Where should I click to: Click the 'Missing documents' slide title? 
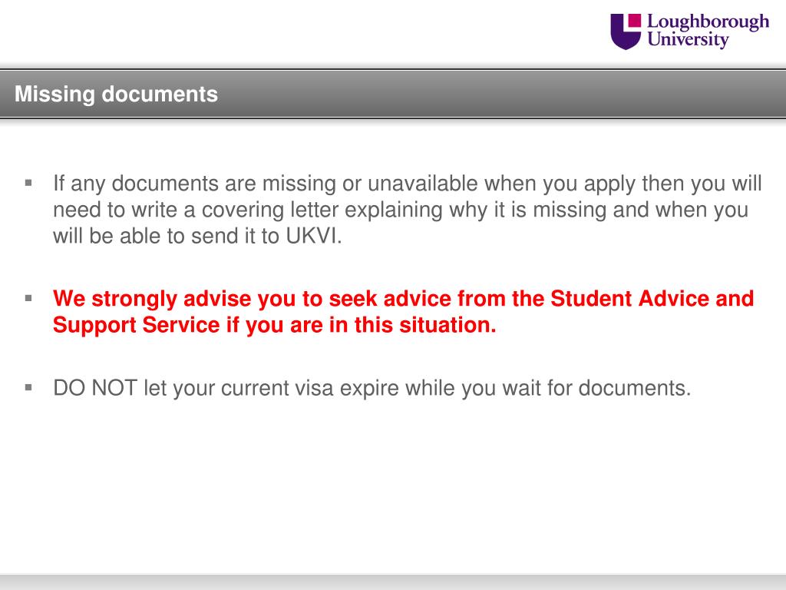coord(117,94)
